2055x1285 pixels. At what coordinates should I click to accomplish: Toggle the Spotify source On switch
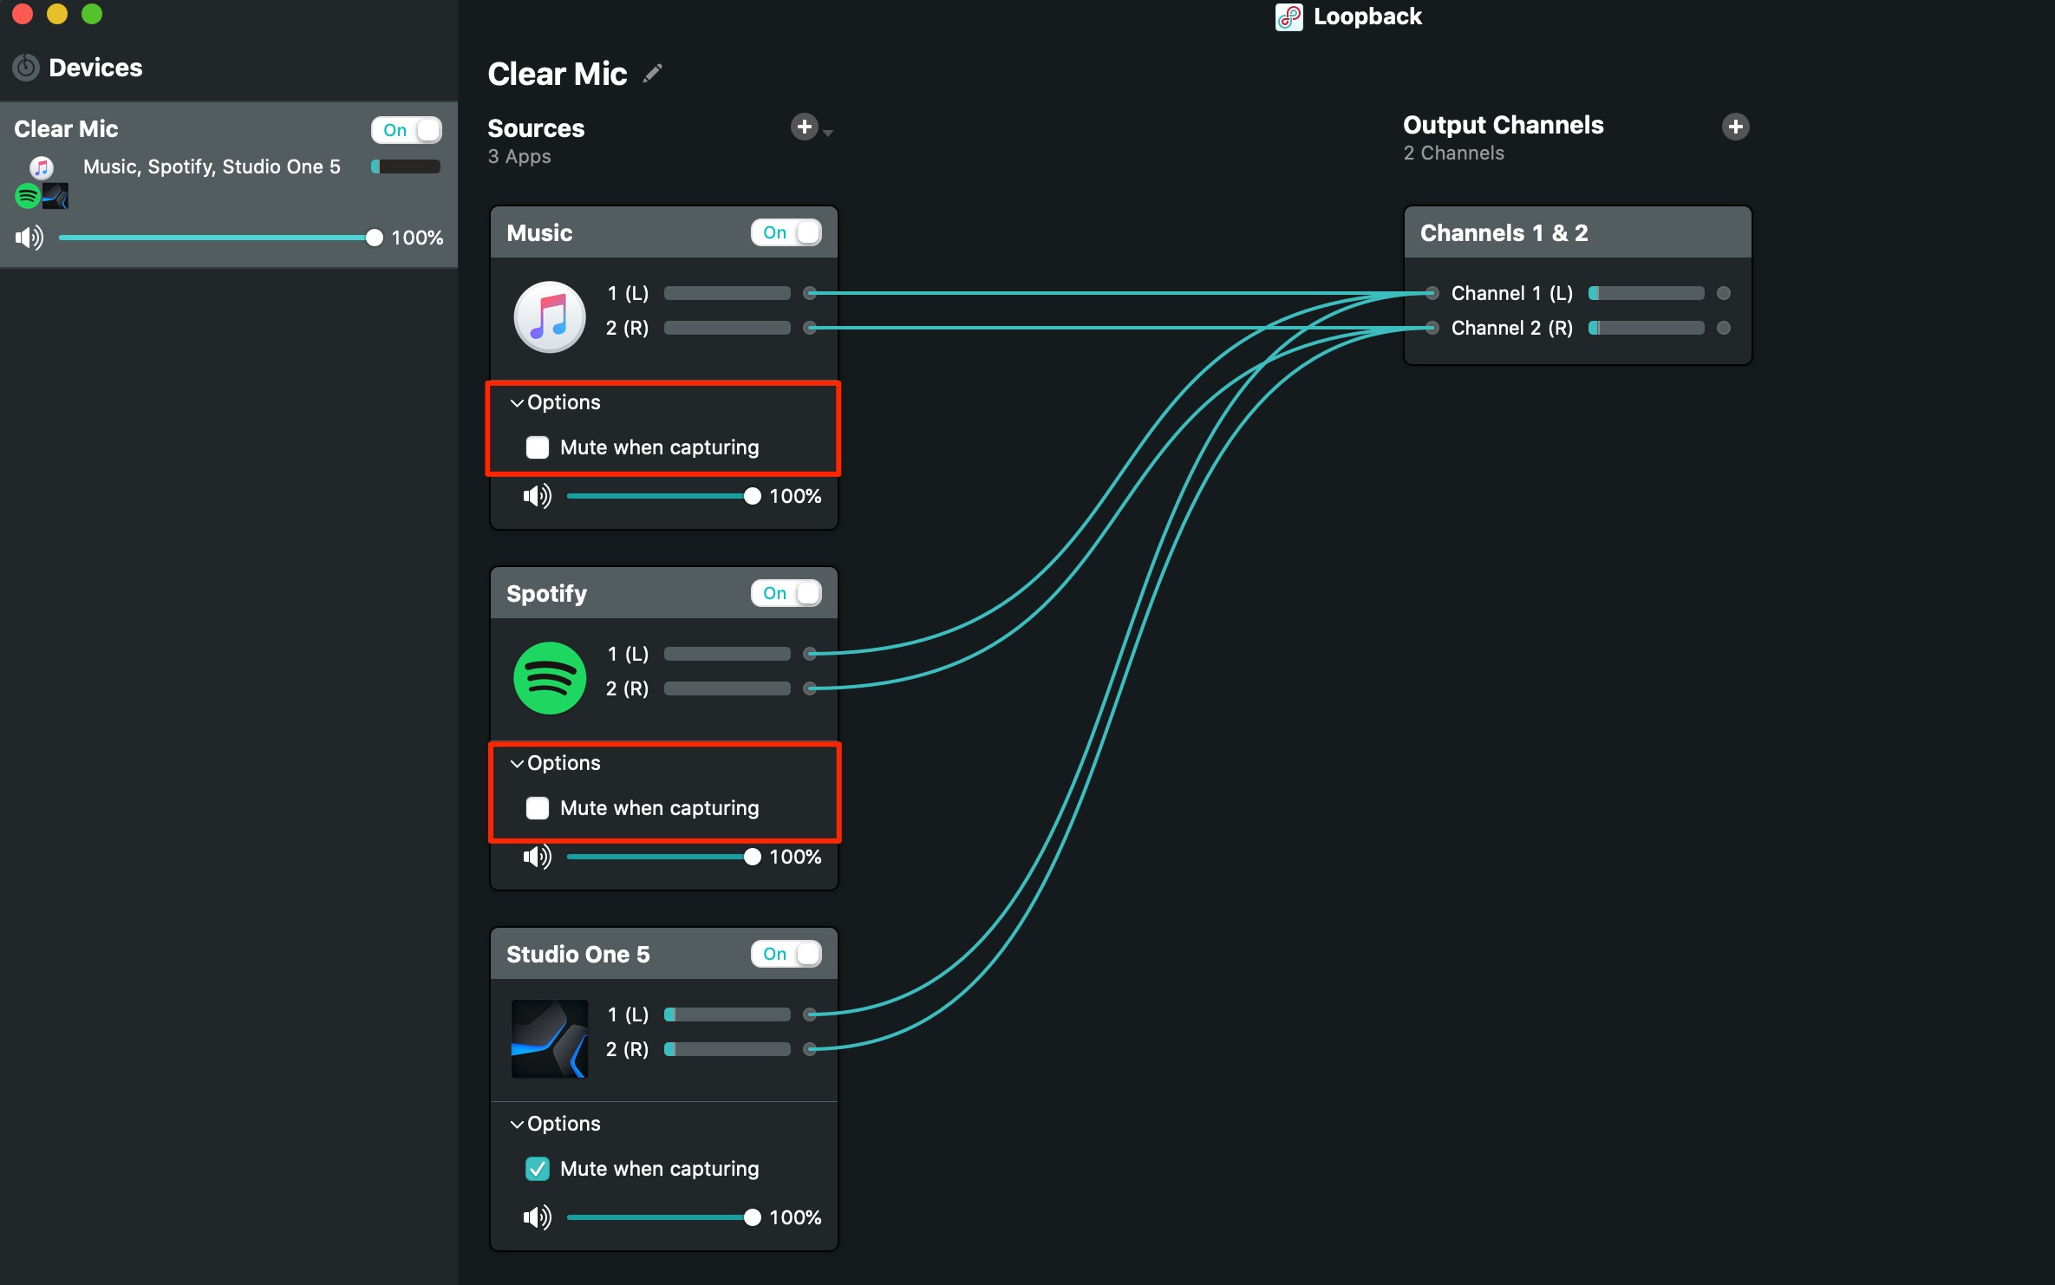coord(786,593)
